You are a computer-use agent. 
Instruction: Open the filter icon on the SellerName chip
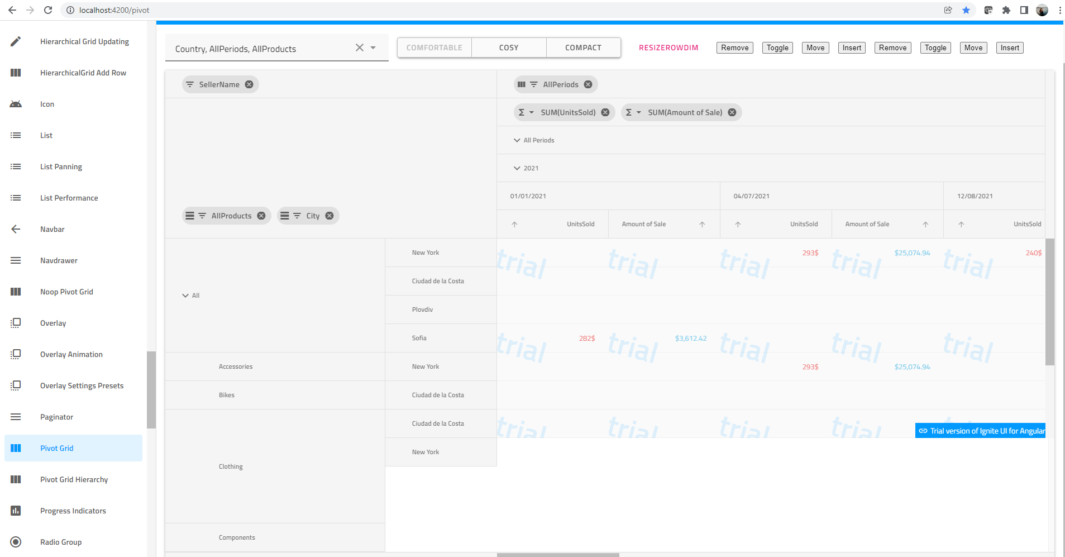coord(190,84)
